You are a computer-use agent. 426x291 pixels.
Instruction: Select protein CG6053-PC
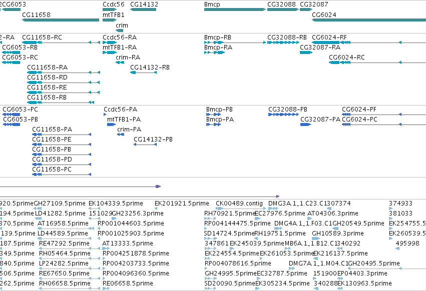[x=21, y=109]
